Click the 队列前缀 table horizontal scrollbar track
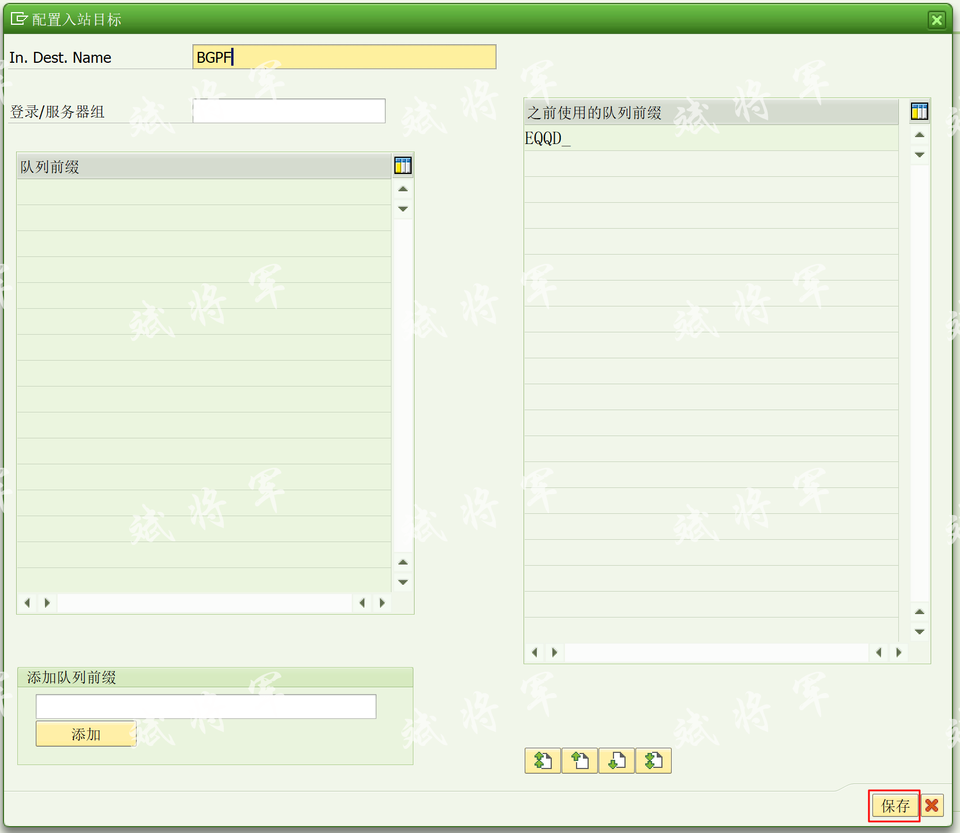The width and height of the screenshot is (960, 833). (x=205, y=603)
